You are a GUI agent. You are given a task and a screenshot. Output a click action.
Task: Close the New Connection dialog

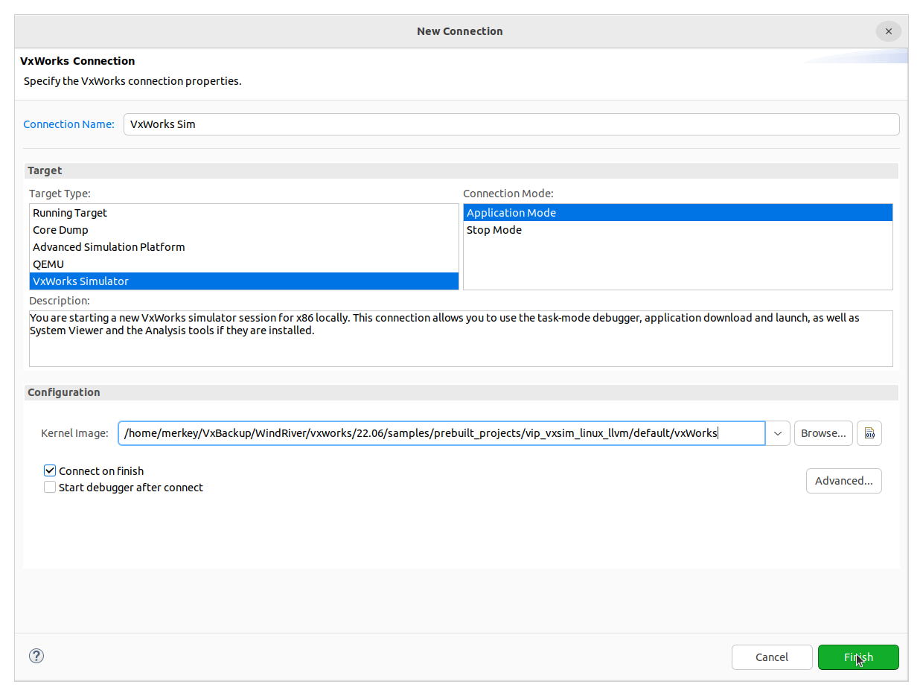889,31
